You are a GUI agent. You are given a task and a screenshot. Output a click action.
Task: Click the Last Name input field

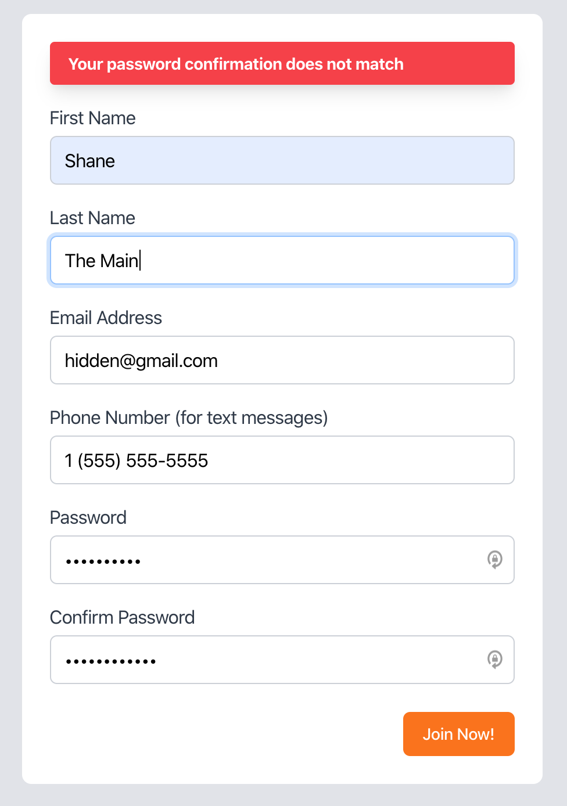(282, 260)
